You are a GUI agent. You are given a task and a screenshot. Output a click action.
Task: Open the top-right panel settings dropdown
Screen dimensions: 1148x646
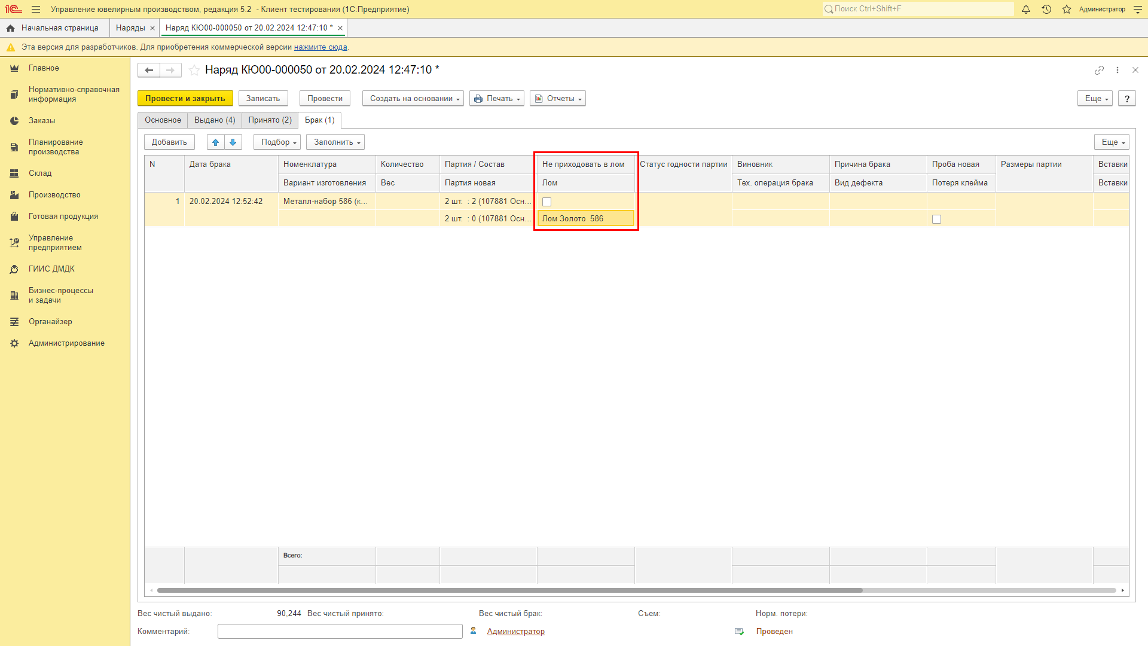coord(1137,10)
